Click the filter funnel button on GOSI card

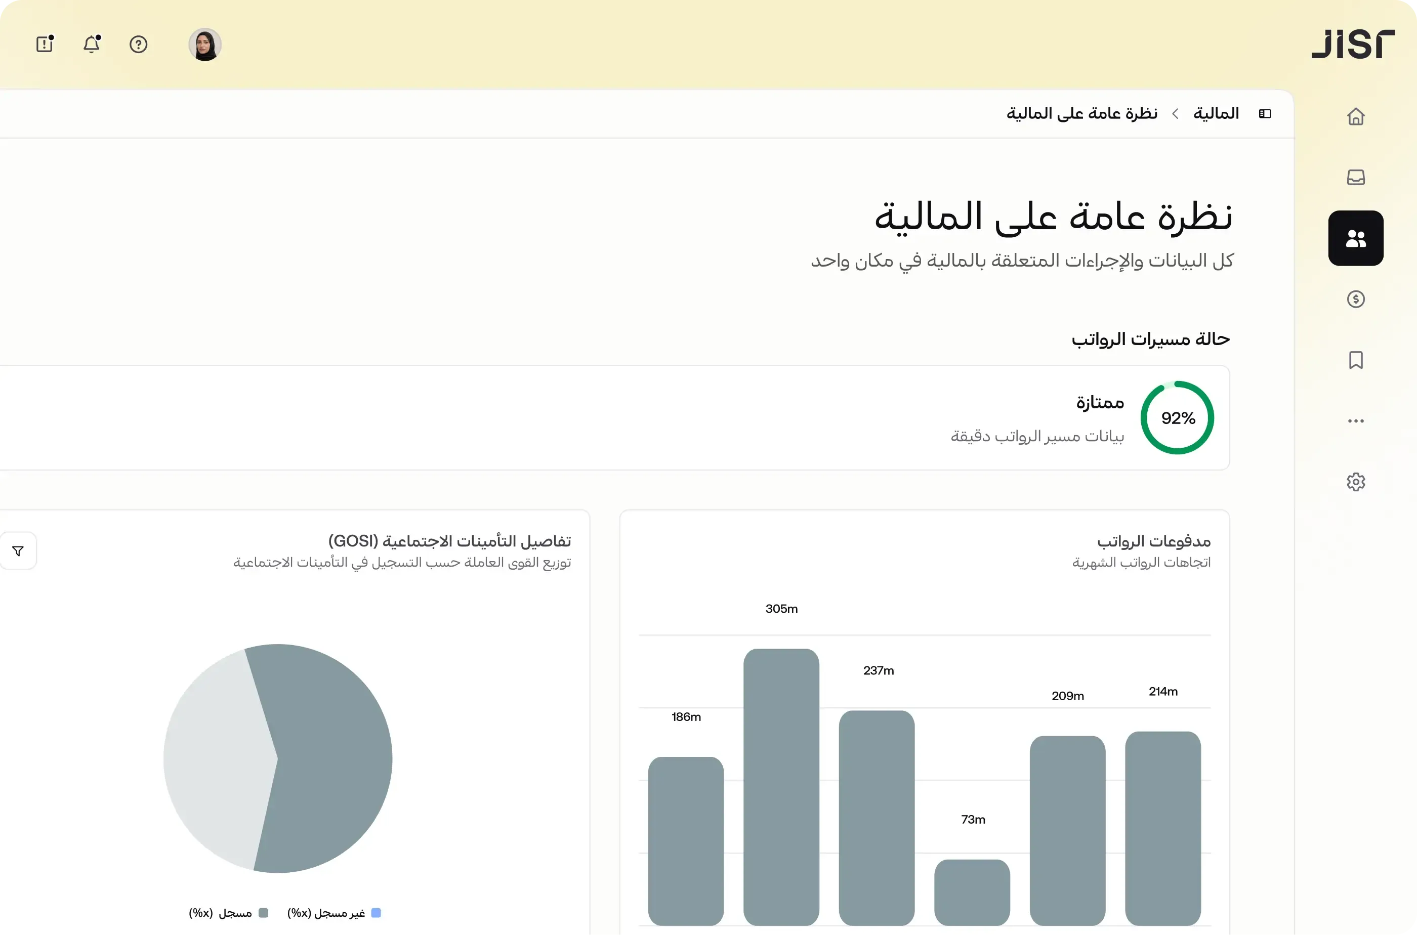point(18,551)
